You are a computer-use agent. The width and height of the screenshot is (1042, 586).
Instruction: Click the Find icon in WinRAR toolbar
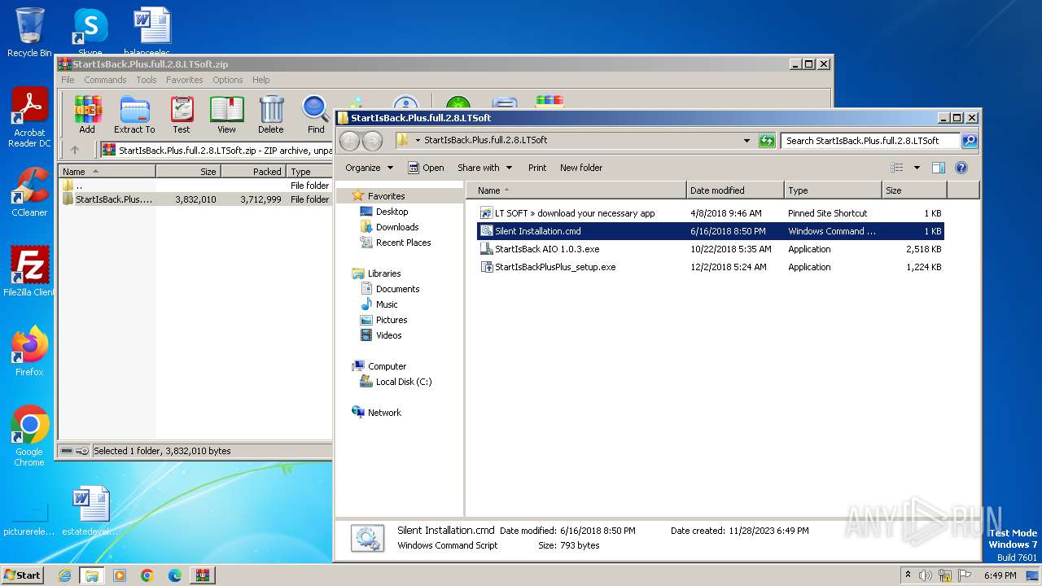tap(316, 114)
